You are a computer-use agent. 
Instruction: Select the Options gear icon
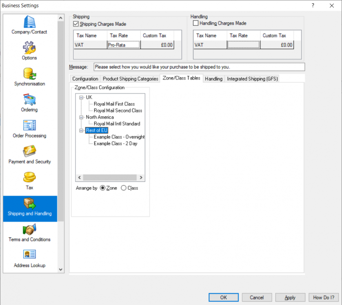pyautogui.click(x=29, y=48)
